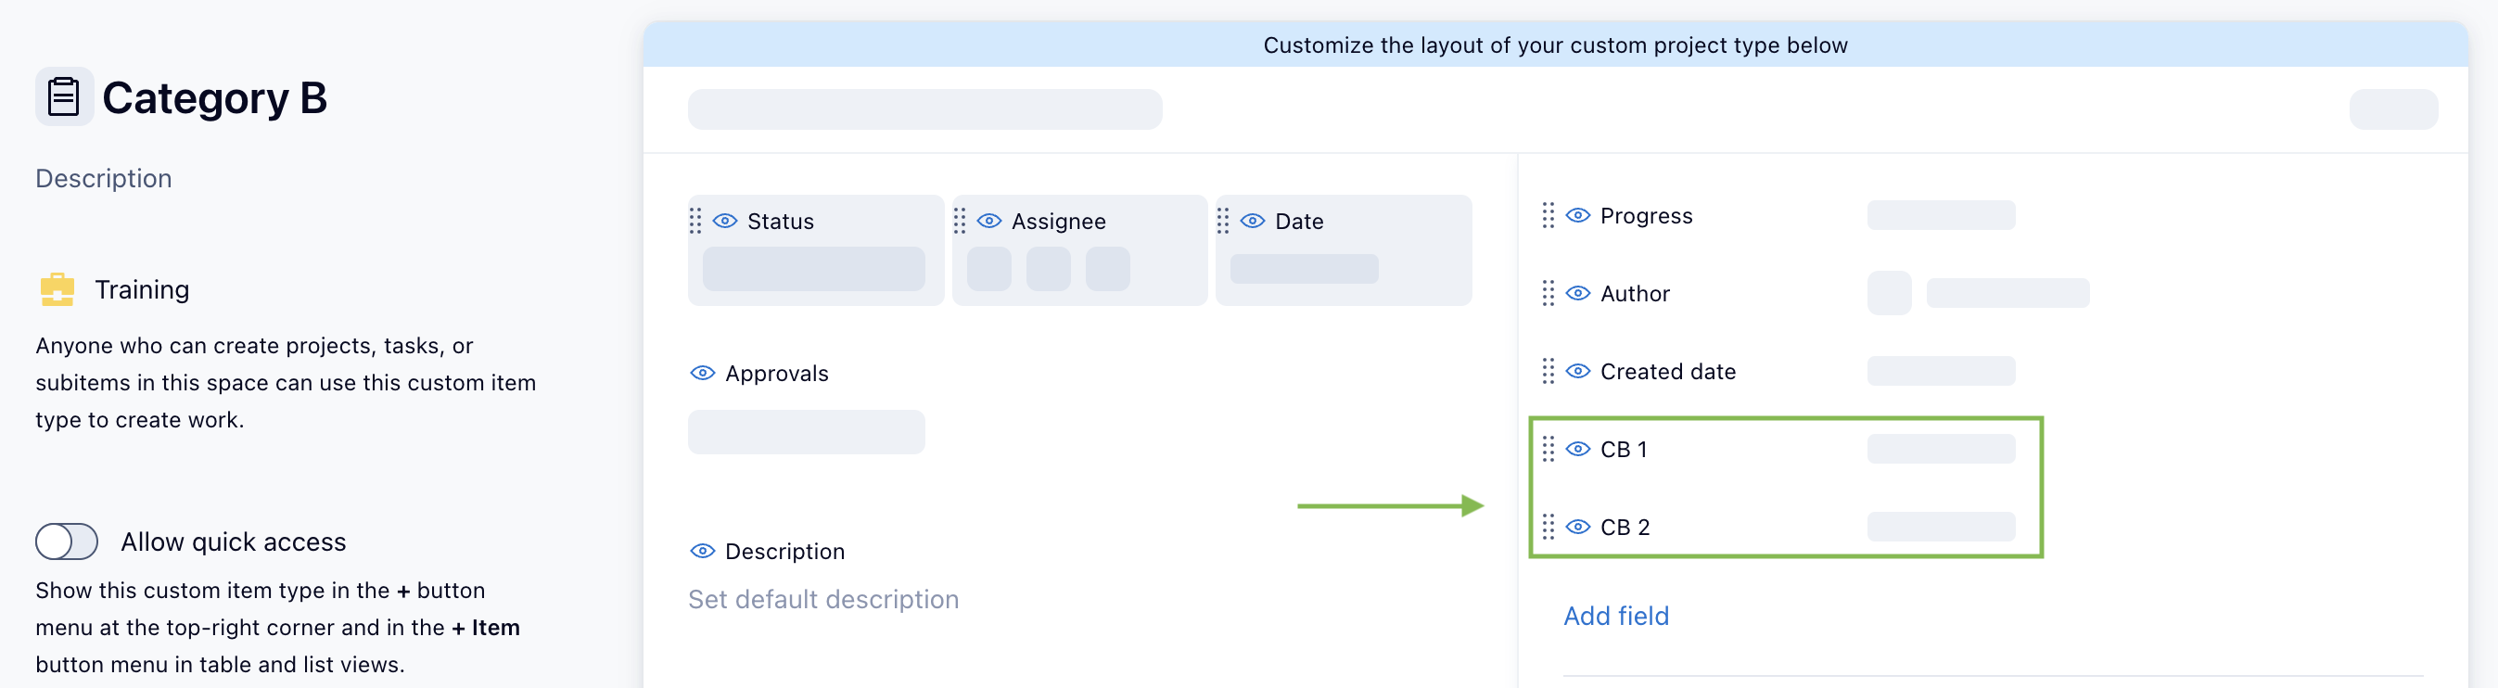Click the drag handle beside Date
The height and width of the screenshot is (688, 2498).
[x=1223, y=222]
